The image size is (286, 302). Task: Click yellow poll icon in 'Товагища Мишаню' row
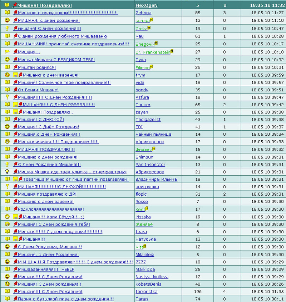tap(15, 179)
